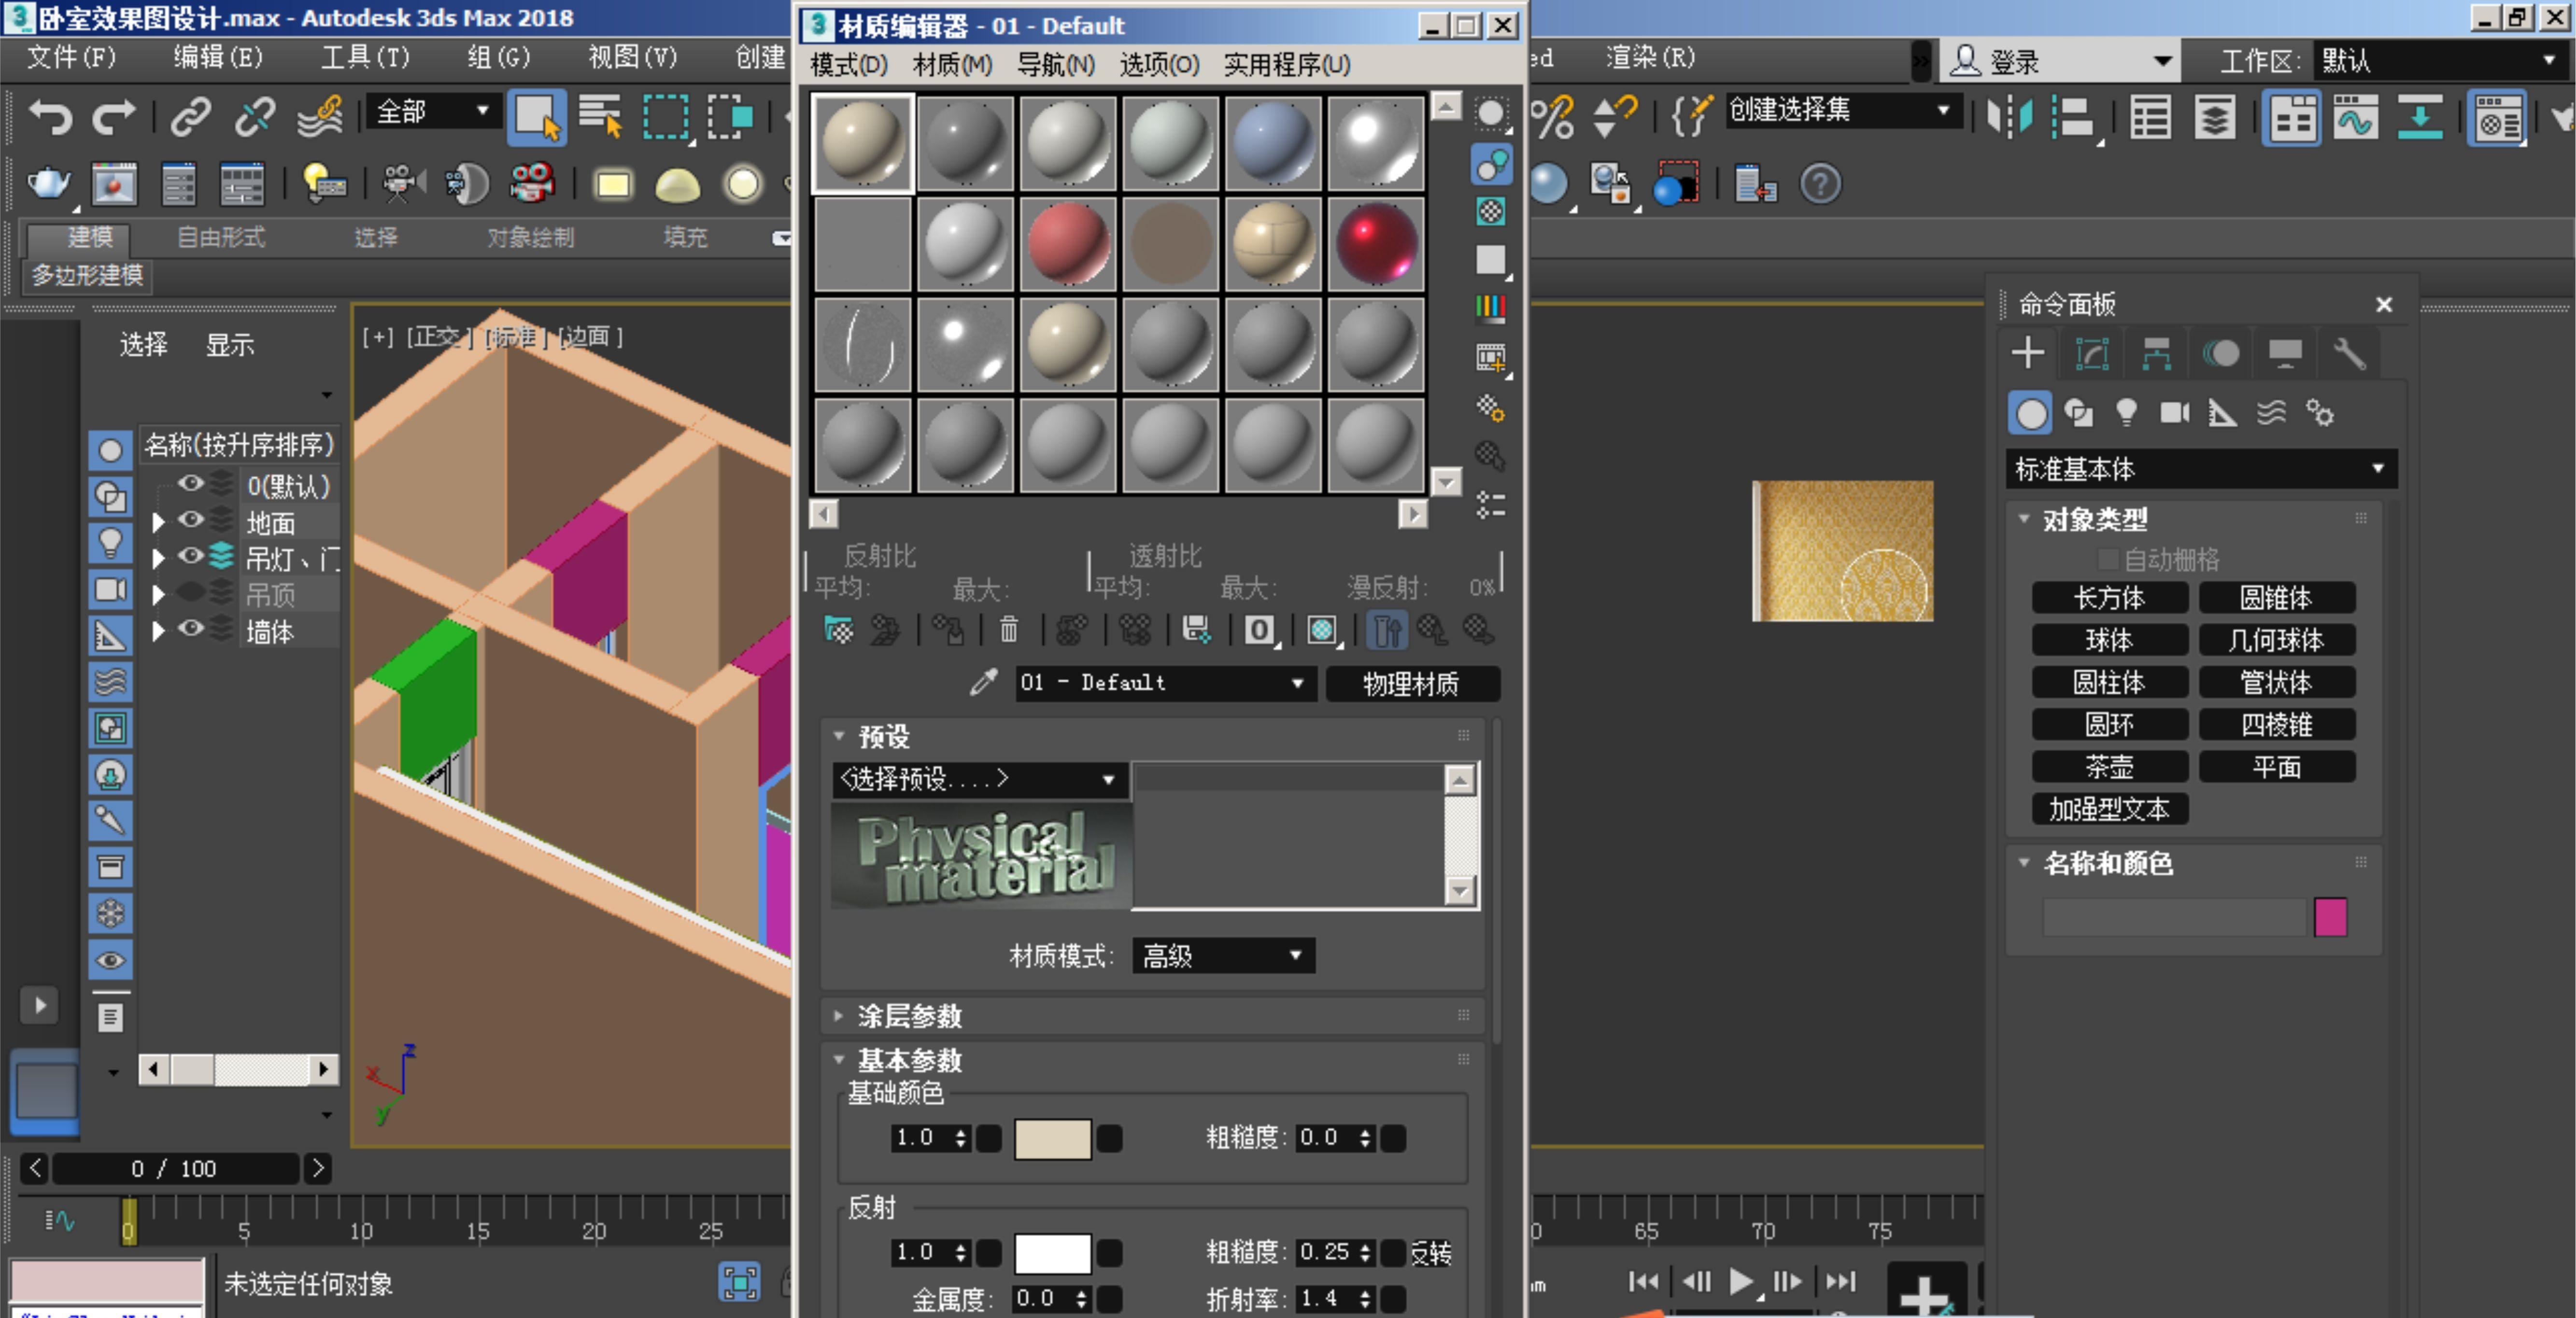The height and width of the screenshot is (1318, 2576).
Task: Expand the 地面 layer tree node
Action: pos(157,522)
